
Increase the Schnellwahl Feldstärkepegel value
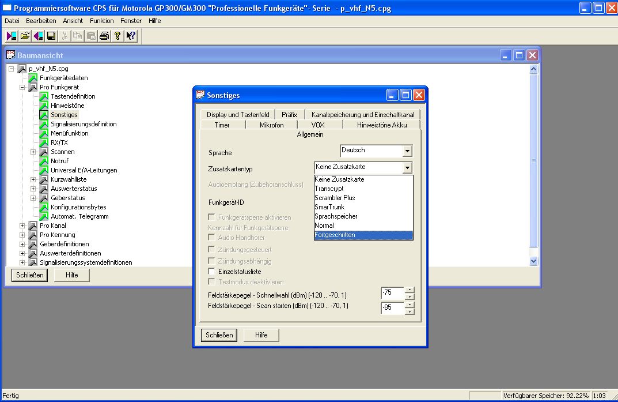pos(410,290)
